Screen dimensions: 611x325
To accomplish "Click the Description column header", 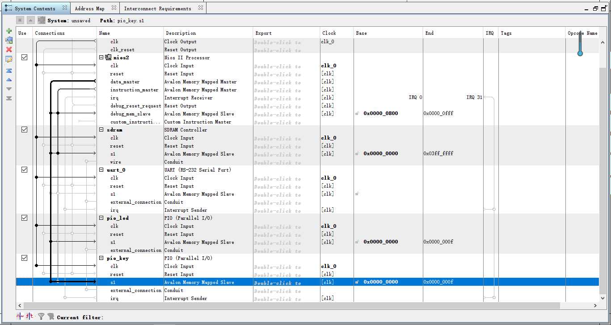I will tap(208, 33).
